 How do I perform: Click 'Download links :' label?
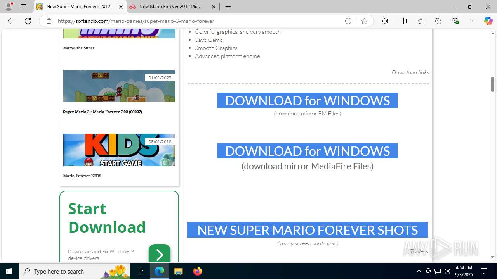(x=411, y=72)
